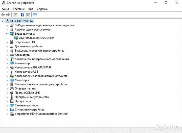Expand the Контроллеры USB category
Viewport: 182px width, 133px height.
(x=7, y=72)
